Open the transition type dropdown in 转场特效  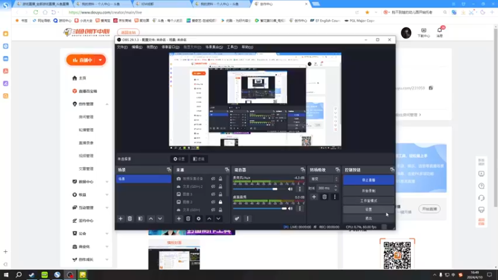(324, 179)
